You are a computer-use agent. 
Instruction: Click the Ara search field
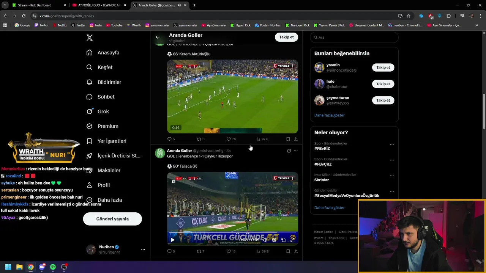(x=354, y=37)
